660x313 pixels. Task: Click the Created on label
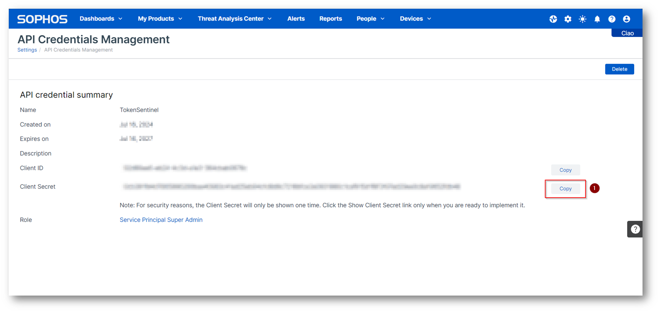(x=35, y=125)
